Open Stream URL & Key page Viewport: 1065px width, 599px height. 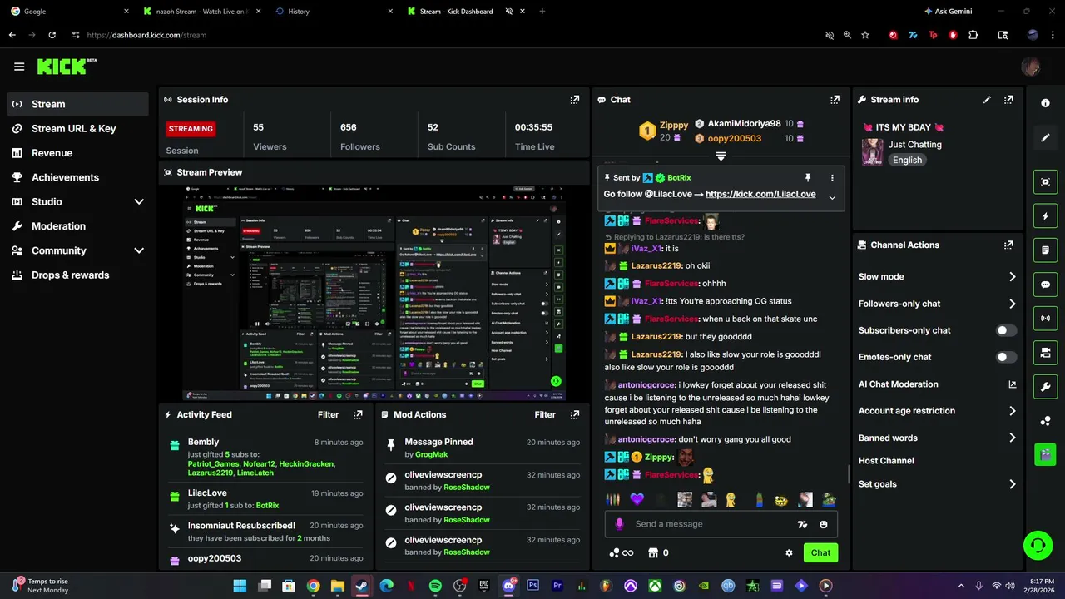click(x=78, y=129)
